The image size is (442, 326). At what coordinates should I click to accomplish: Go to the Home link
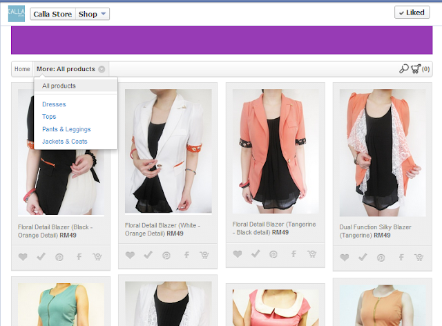22,69
